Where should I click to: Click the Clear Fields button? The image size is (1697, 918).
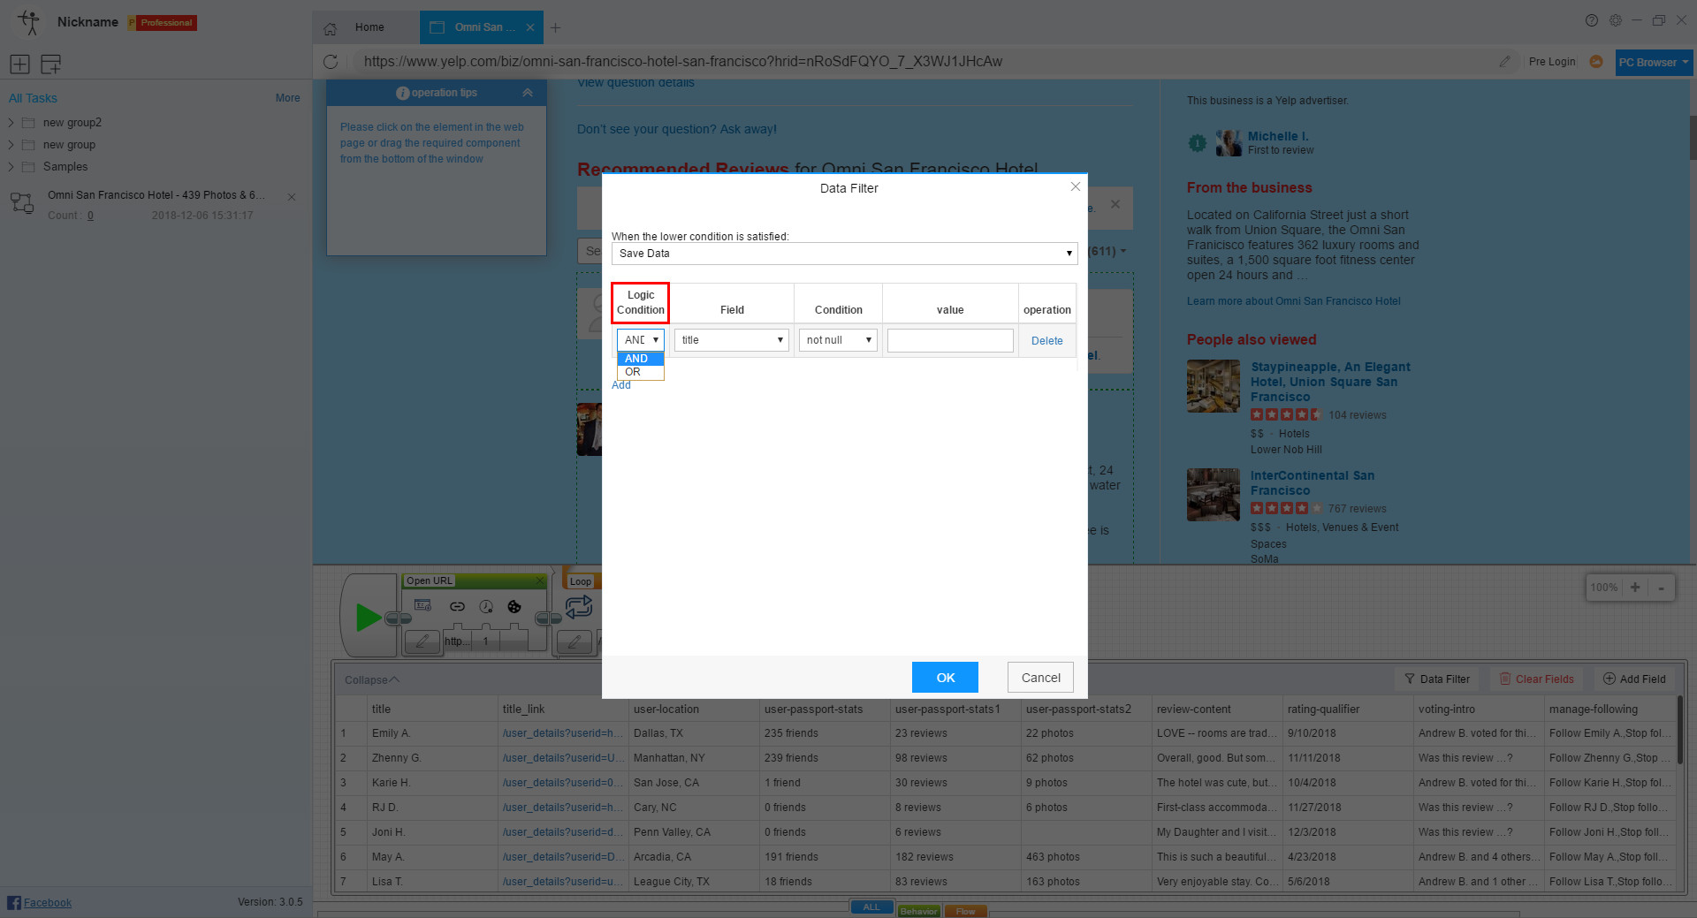point(1536,679)
